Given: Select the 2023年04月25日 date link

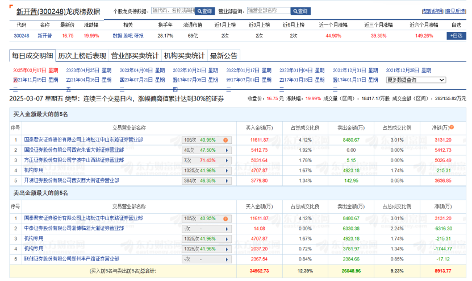Looking at the screenshot, I should coord(82,71).
